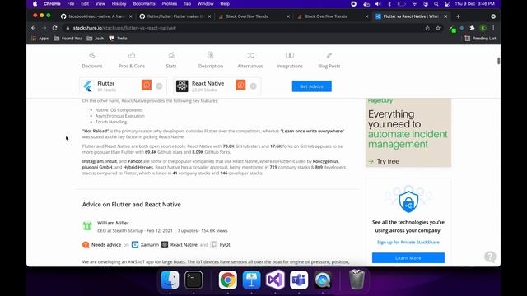This screenshot has width=527, height=296.
Task: Click the Learn More button
Action: tap(408, 257)
